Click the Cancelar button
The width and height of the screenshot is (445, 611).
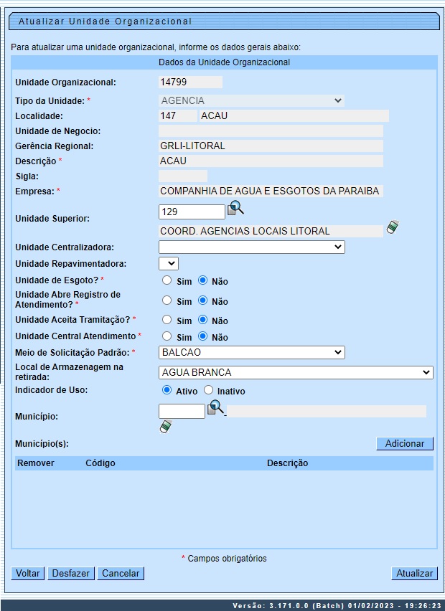click(x=121, y=573)
